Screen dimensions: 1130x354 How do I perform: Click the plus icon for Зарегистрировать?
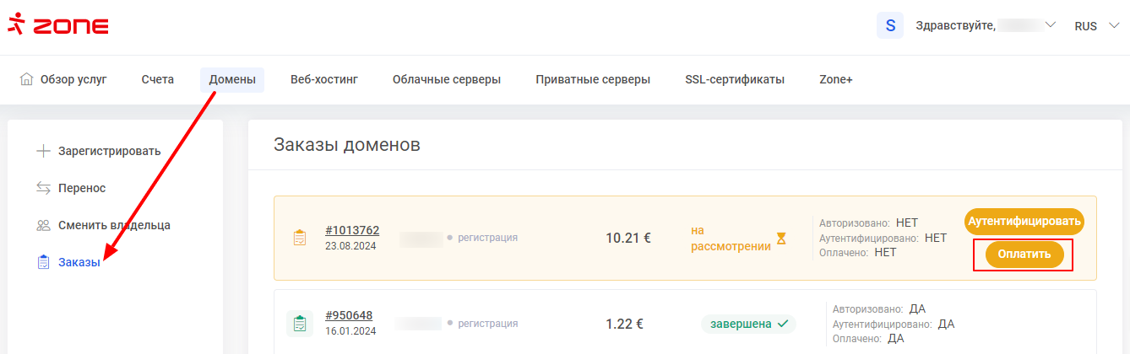[43, 152]
